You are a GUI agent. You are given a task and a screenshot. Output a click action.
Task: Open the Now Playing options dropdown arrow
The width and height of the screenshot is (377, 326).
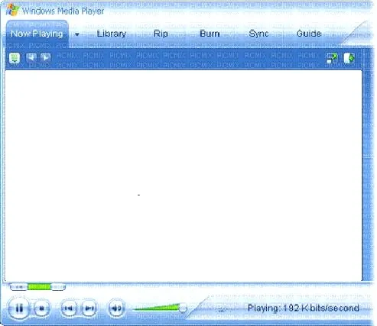click(x=77, y=34)
